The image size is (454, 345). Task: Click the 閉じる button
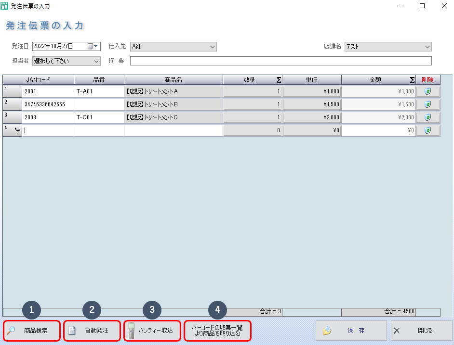421,331
